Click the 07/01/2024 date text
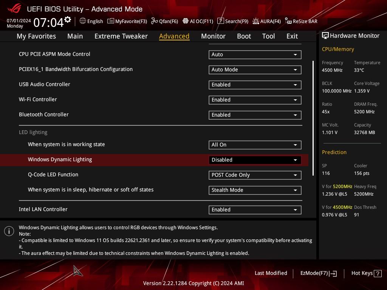Screen dimensions: 387x290 pyautogui.click(x=19, y=21)
